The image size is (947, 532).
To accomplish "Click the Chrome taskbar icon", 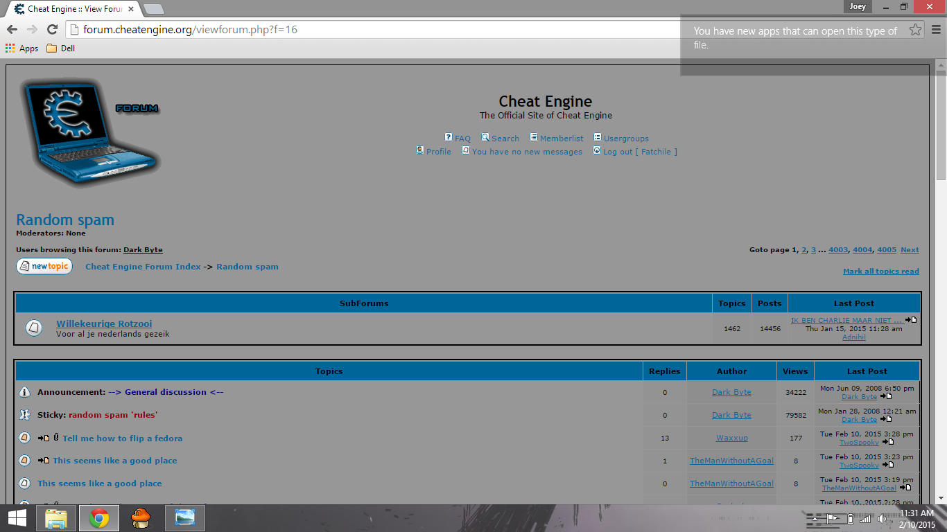I will (99, 518).
